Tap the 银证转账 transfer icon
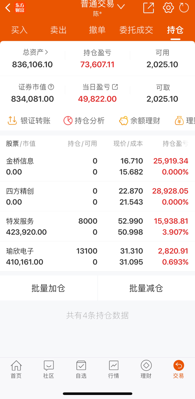195x399 pixels. pyautogui.click(x=12, y=120)
